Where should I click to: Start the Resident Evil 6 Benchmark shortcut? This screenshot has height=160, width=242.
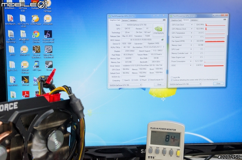(48, 36)
